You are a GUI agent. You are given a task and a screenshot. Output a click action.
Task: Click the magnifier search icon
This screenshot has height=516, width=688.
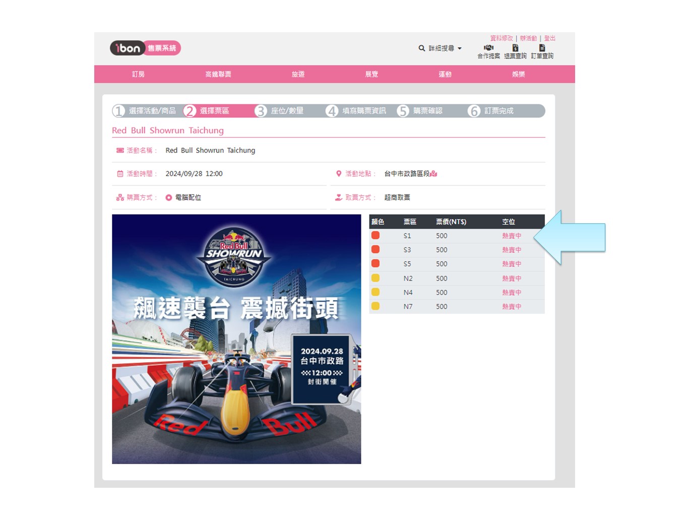coord(422,48)
